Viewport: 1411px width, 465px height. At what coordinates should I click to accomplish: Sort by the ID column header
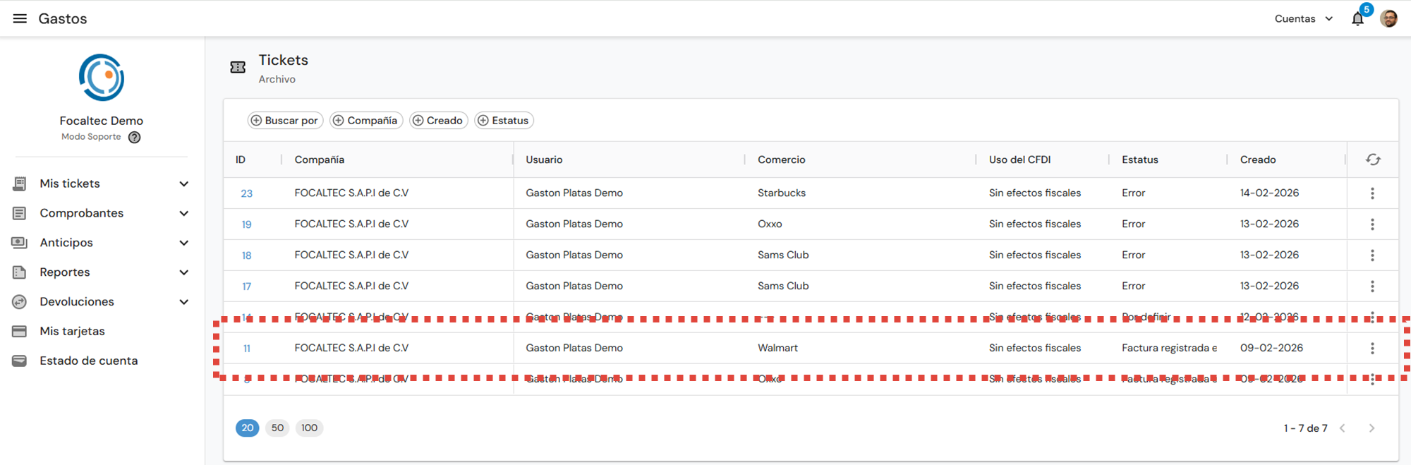tap(241, 159)
